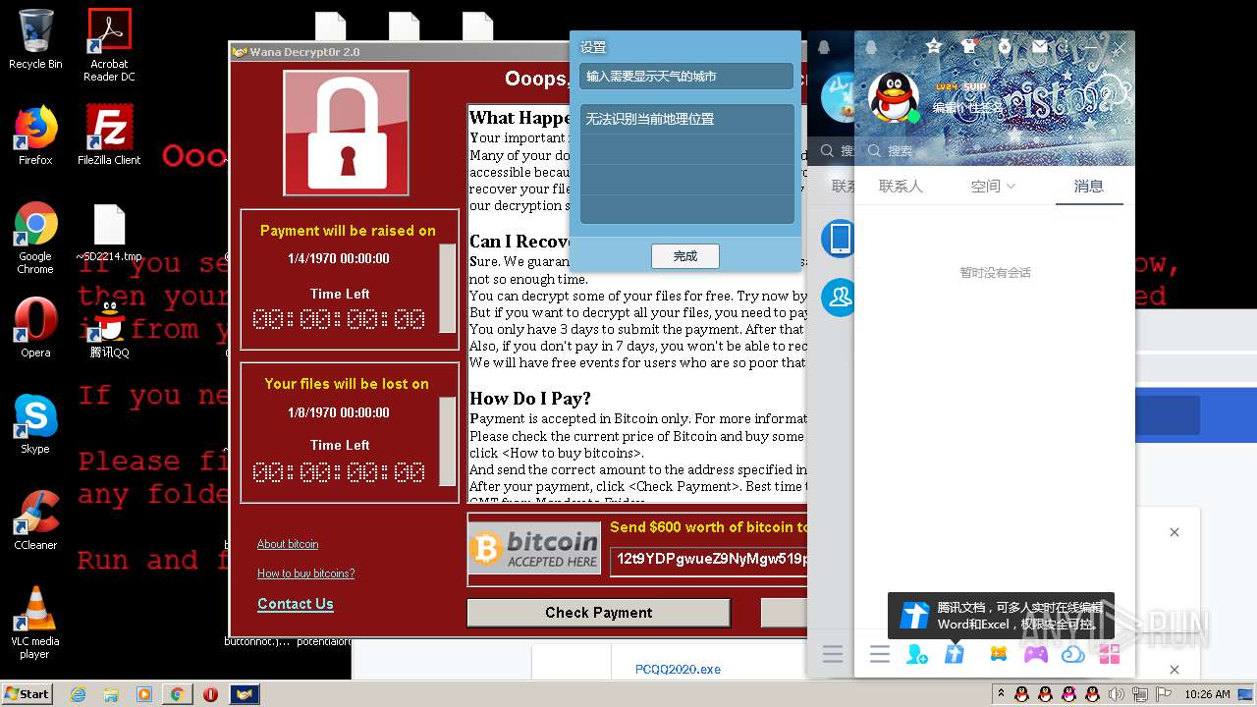
Task: Click the PCQQ2020.exe download item
Action: pos(678,669)
